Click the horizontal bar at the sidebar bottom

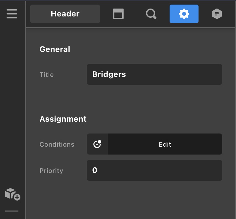click(12, 211)
